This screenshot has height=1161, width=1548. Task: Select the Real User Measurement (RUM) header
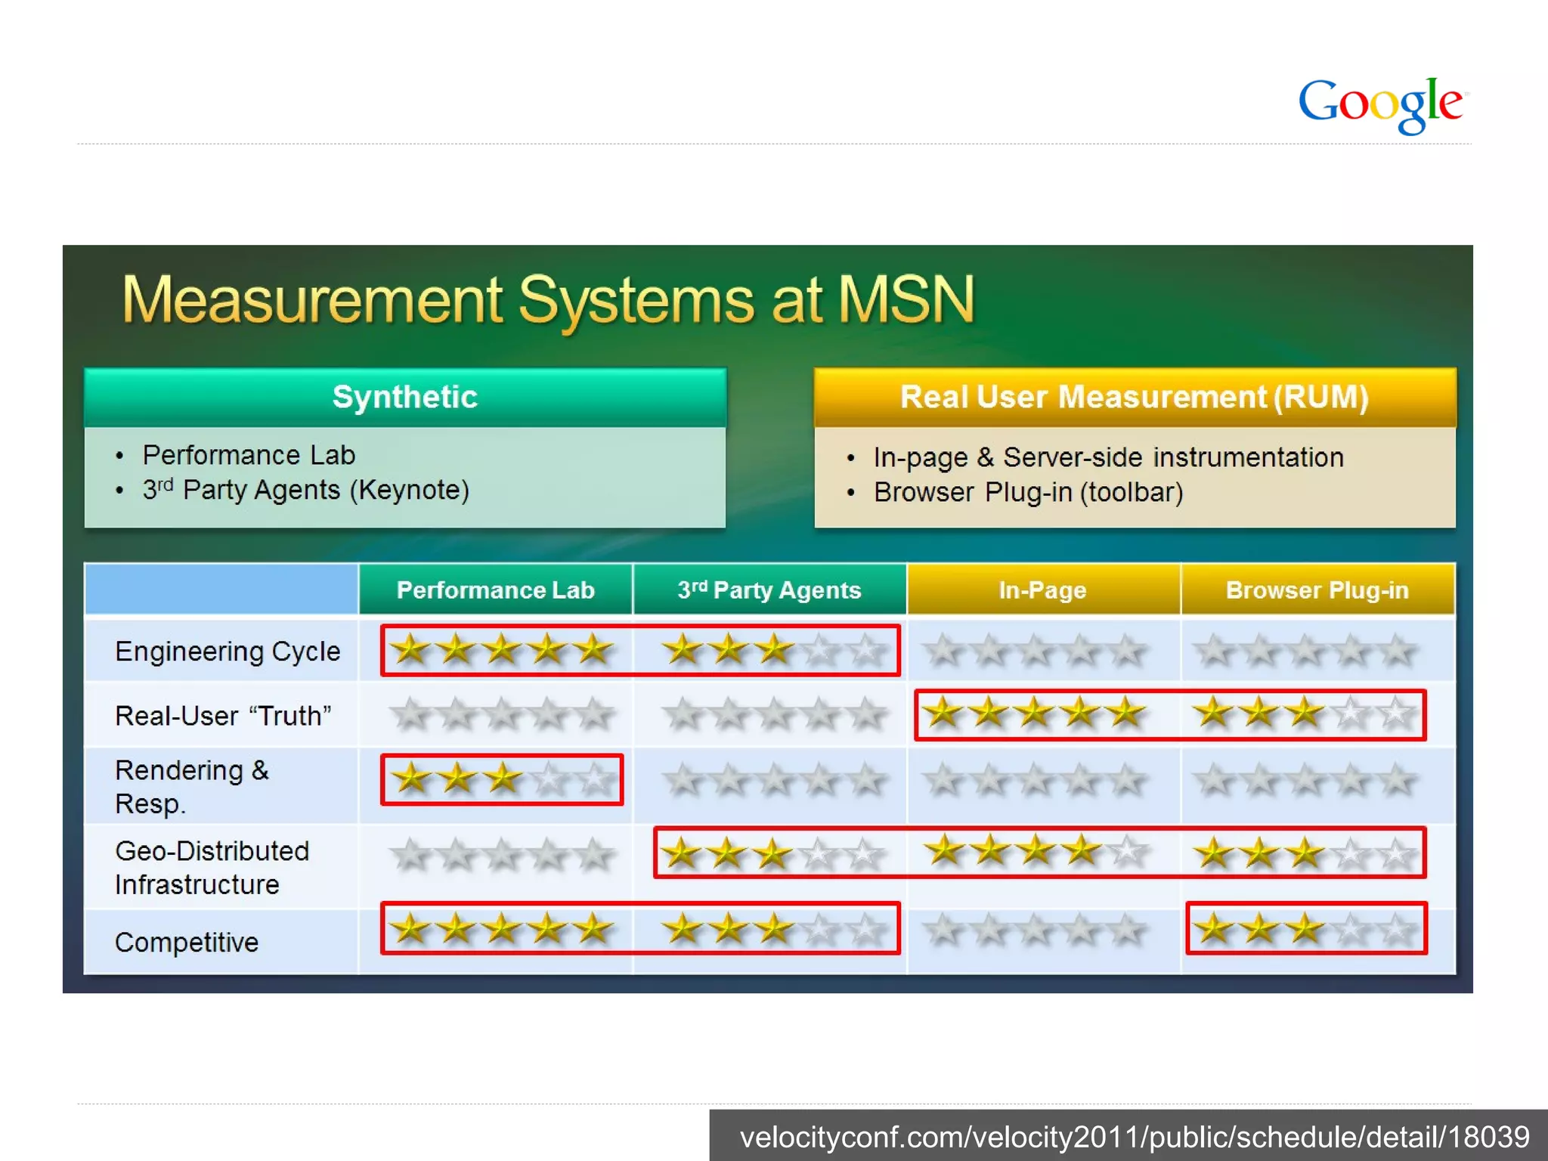pyautogui.click(x=1134, y=398)
